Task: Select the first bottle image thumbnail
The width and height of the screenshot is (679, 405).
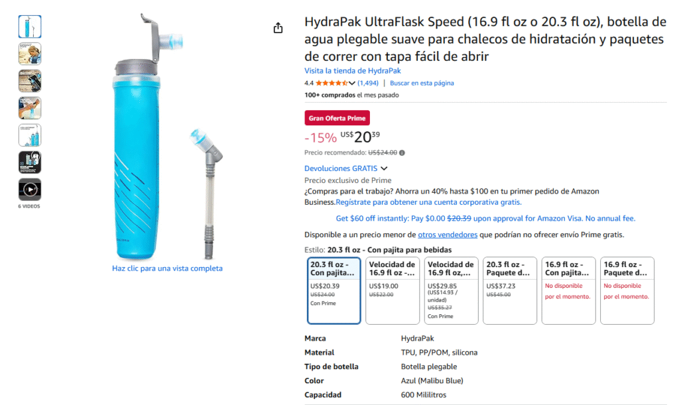Action: 30,27
